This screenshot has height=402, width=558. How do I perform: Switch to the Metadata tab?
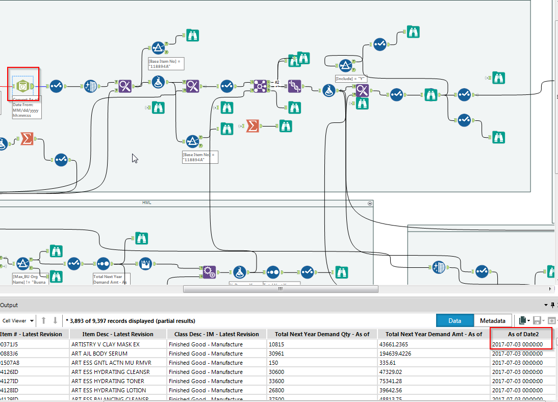492,320
